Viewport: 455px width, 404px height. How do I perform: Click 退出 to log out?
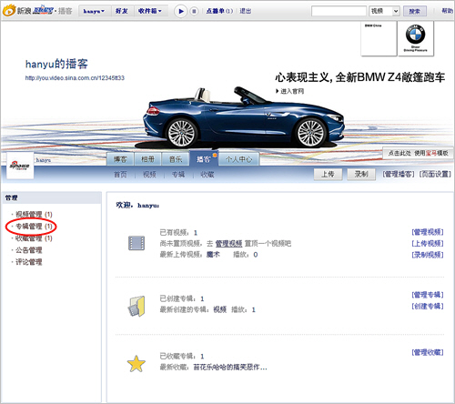pos(246,11)
